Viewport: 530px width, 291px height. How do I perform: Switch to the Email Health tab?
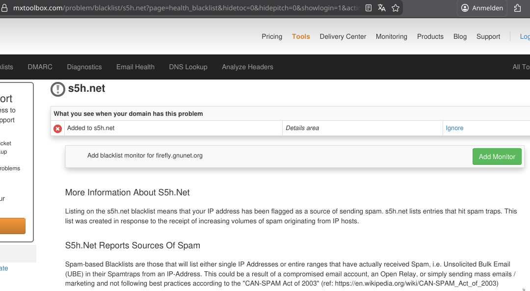click(135, 67)
